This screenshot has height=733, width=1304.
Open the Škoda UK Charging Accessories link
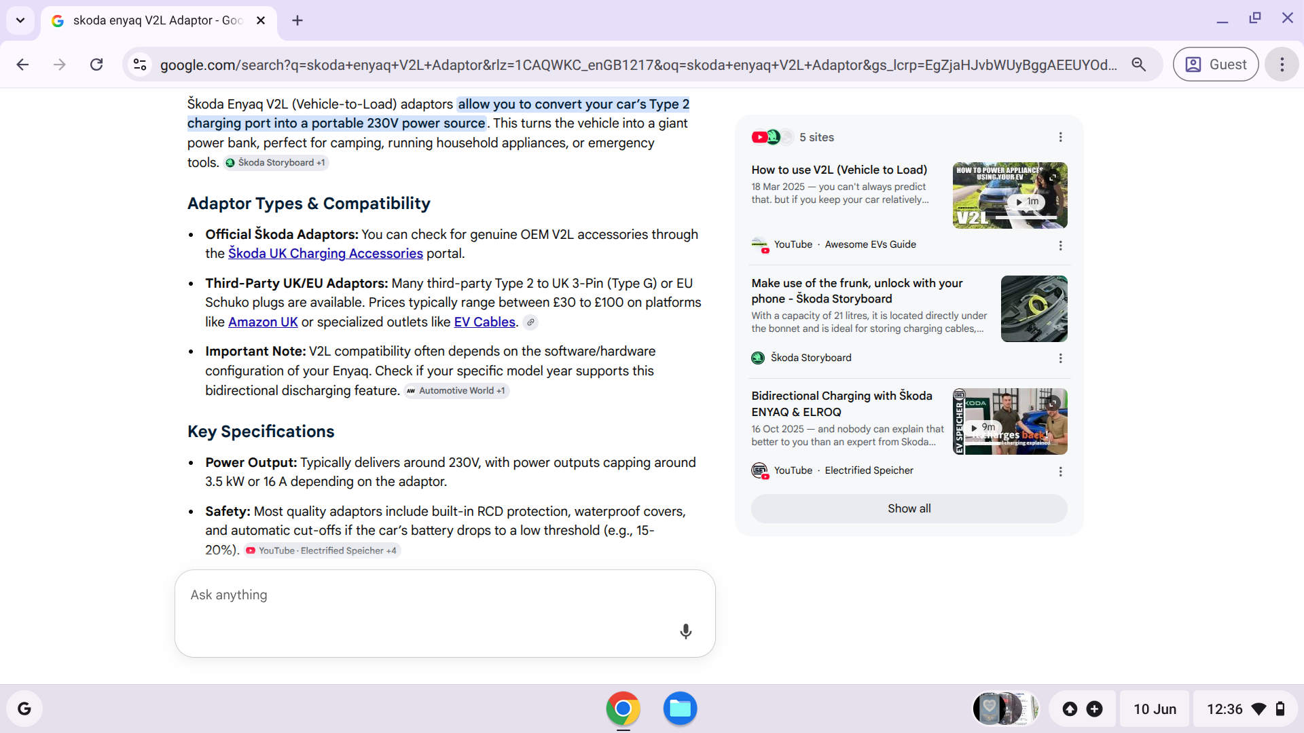[325, 253]
